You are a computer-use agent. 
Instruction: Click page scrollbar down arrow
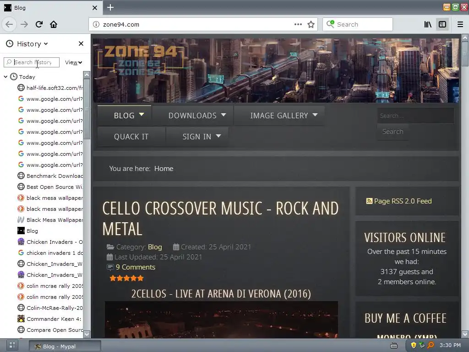465,334
